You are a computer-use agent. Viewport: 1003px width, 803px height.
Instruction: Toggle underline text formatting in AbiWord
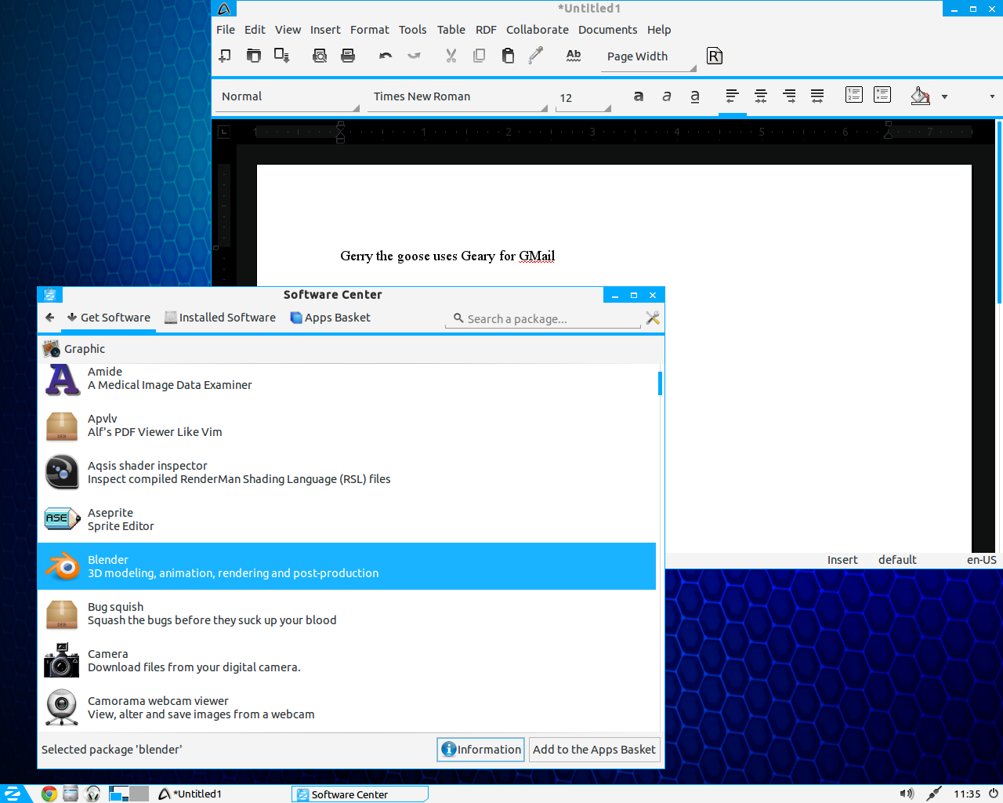(x=695, y=96)
